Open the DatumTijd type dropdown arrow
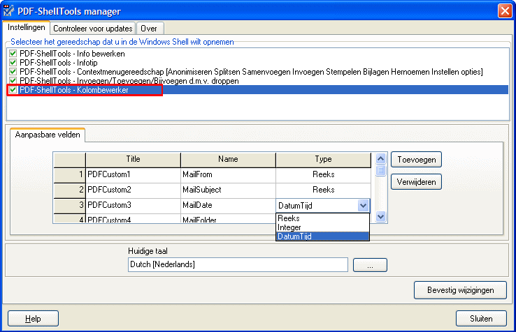 (363, 206)
